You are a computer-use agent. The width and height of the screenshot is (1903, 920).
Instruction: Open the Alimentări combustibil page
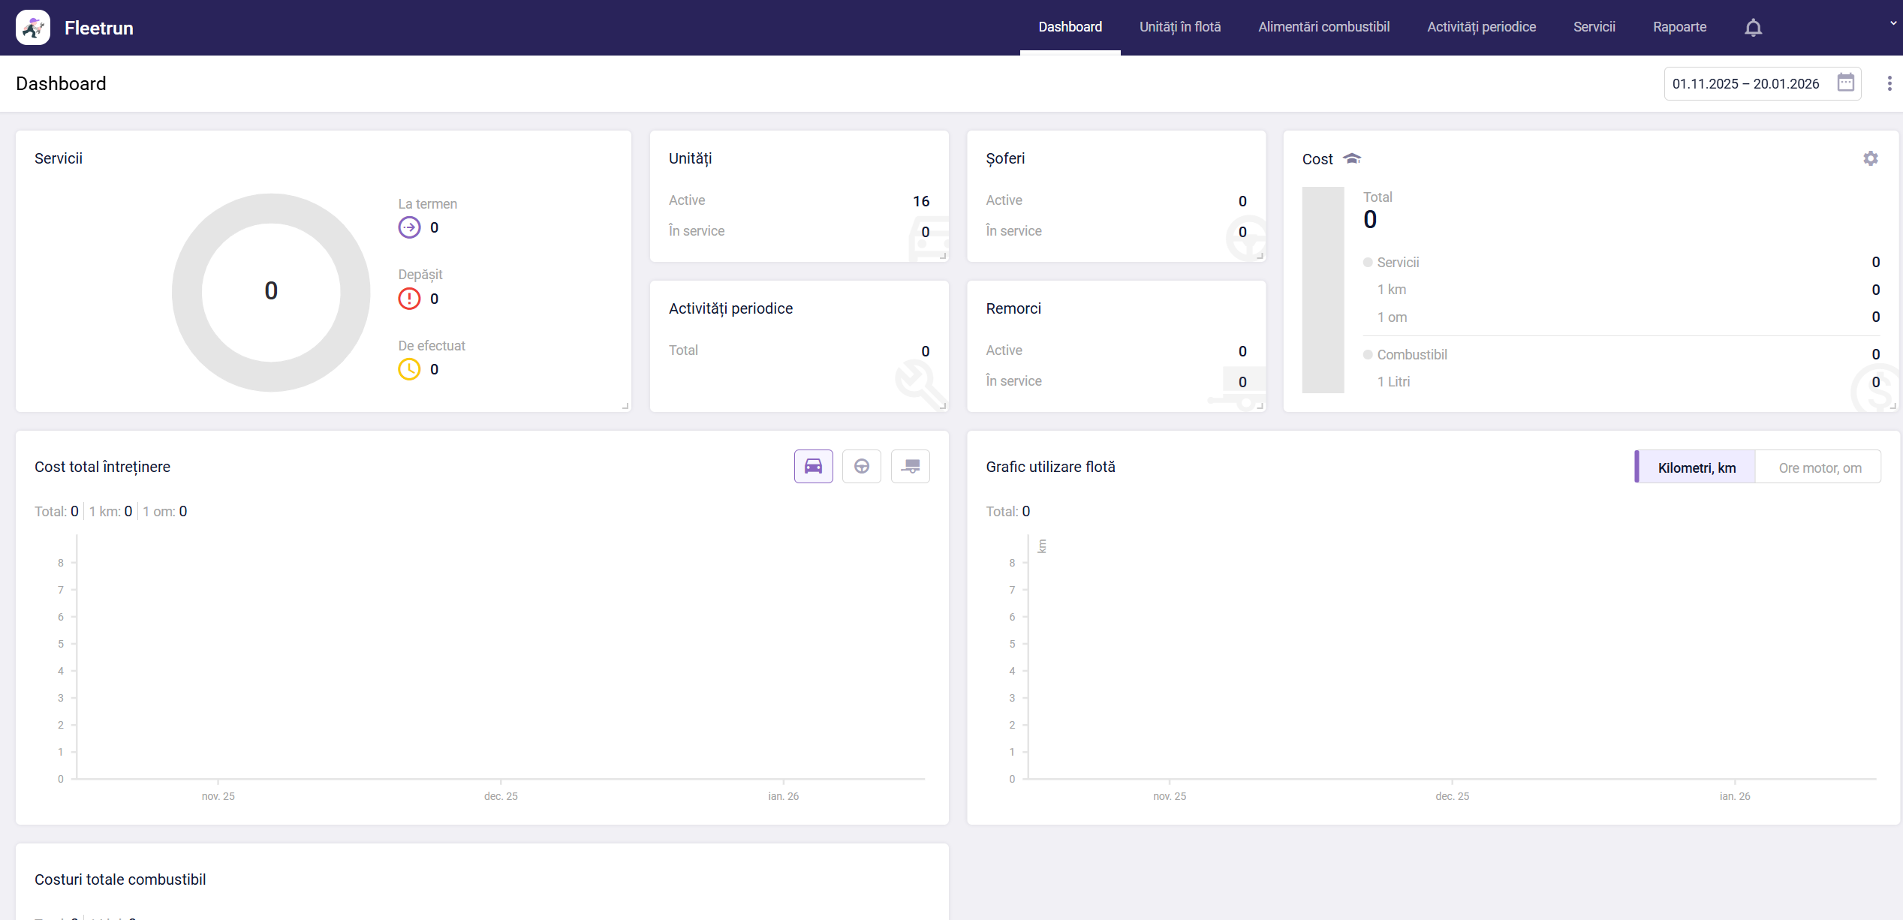1323,27
